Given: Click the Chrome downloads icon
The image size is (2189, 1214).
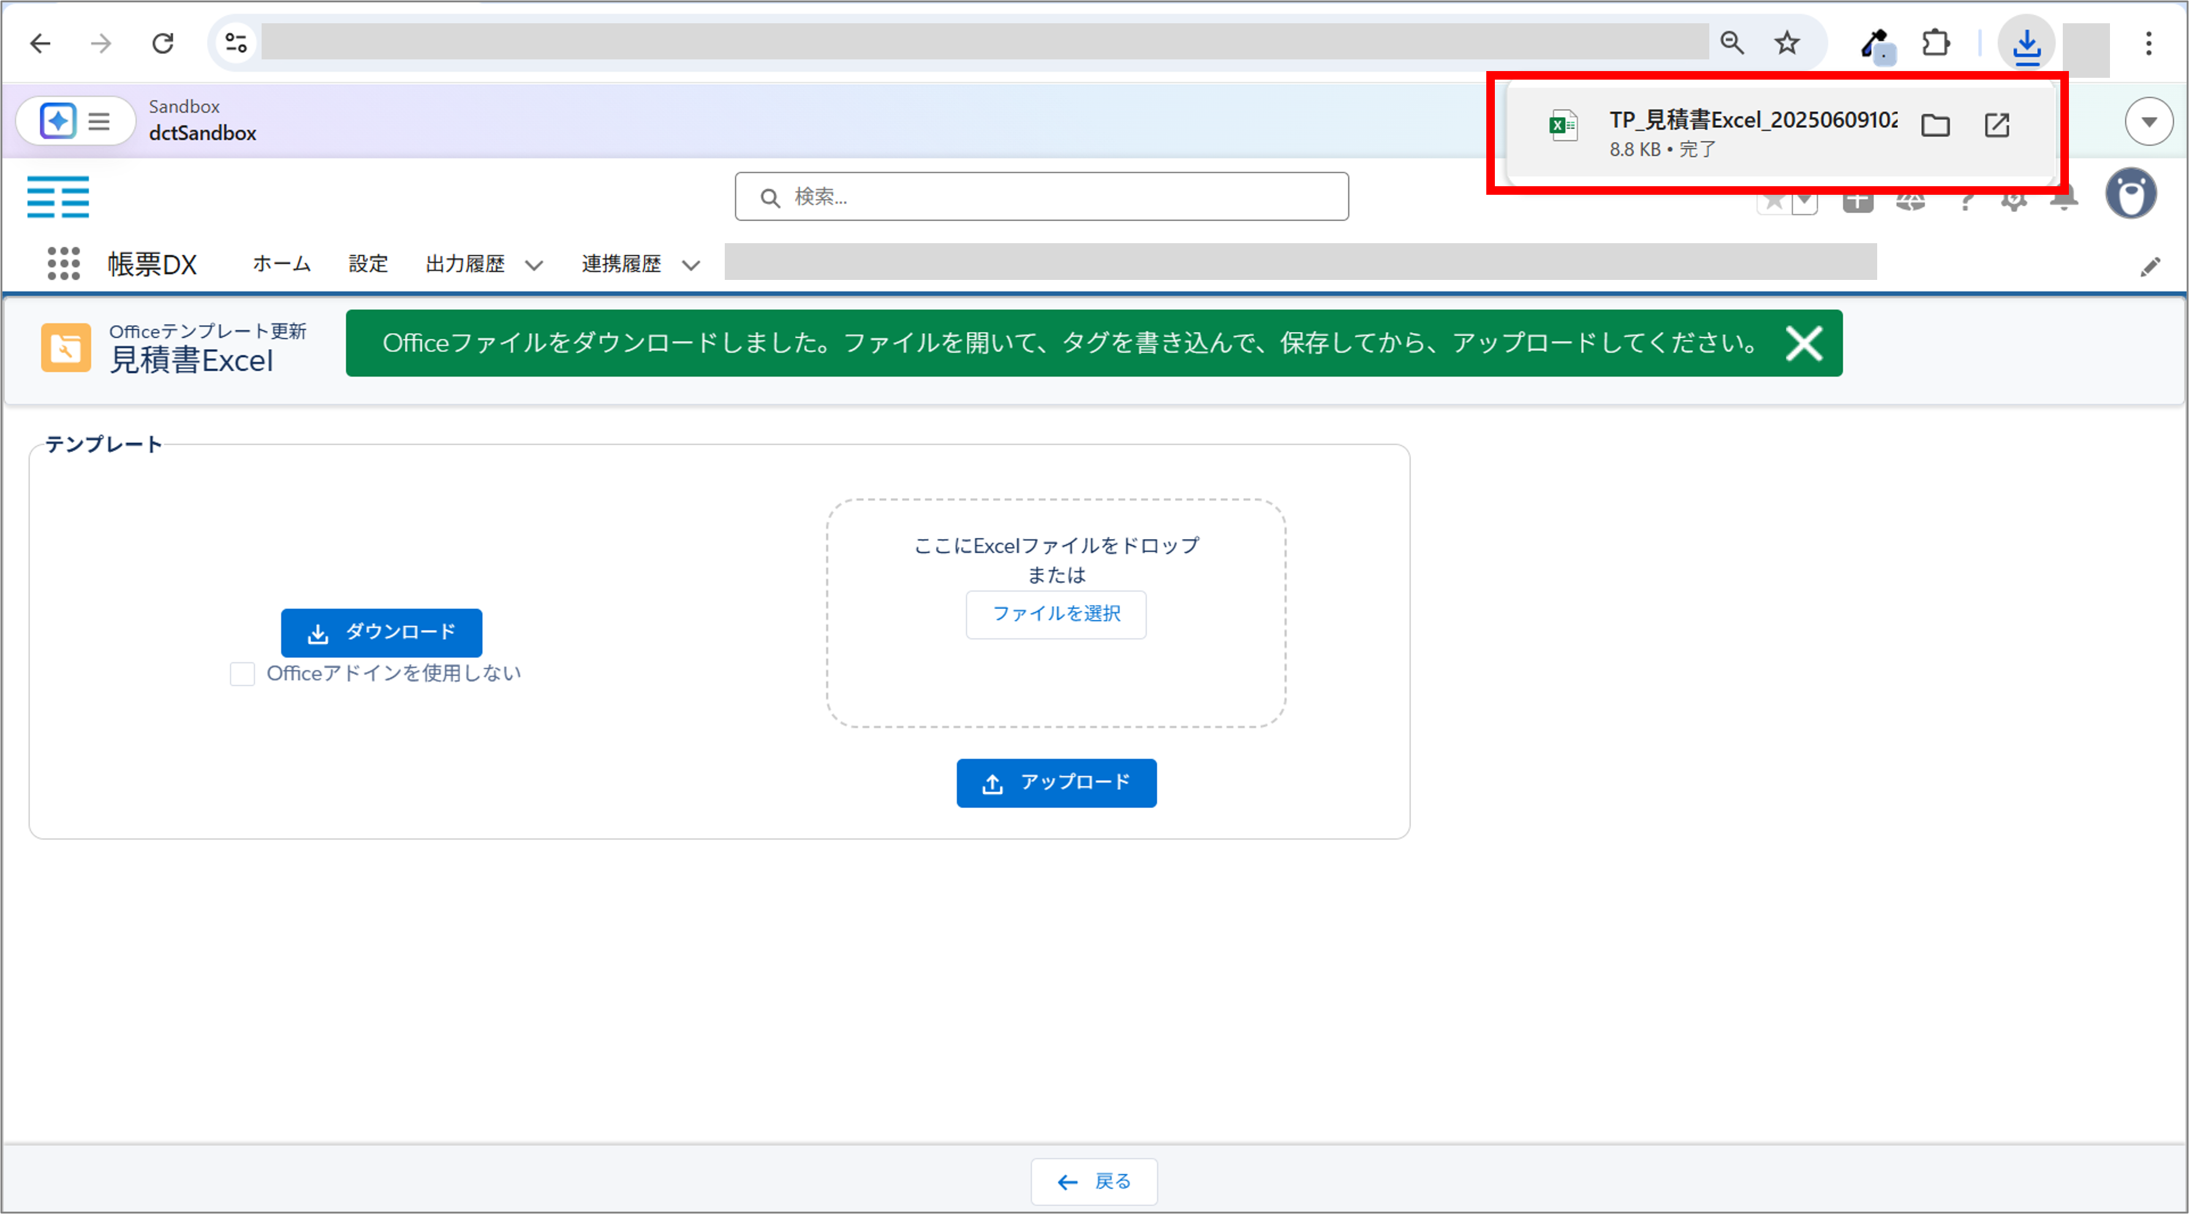Looking at the screenshot, I should click(x=2026, y=44).
